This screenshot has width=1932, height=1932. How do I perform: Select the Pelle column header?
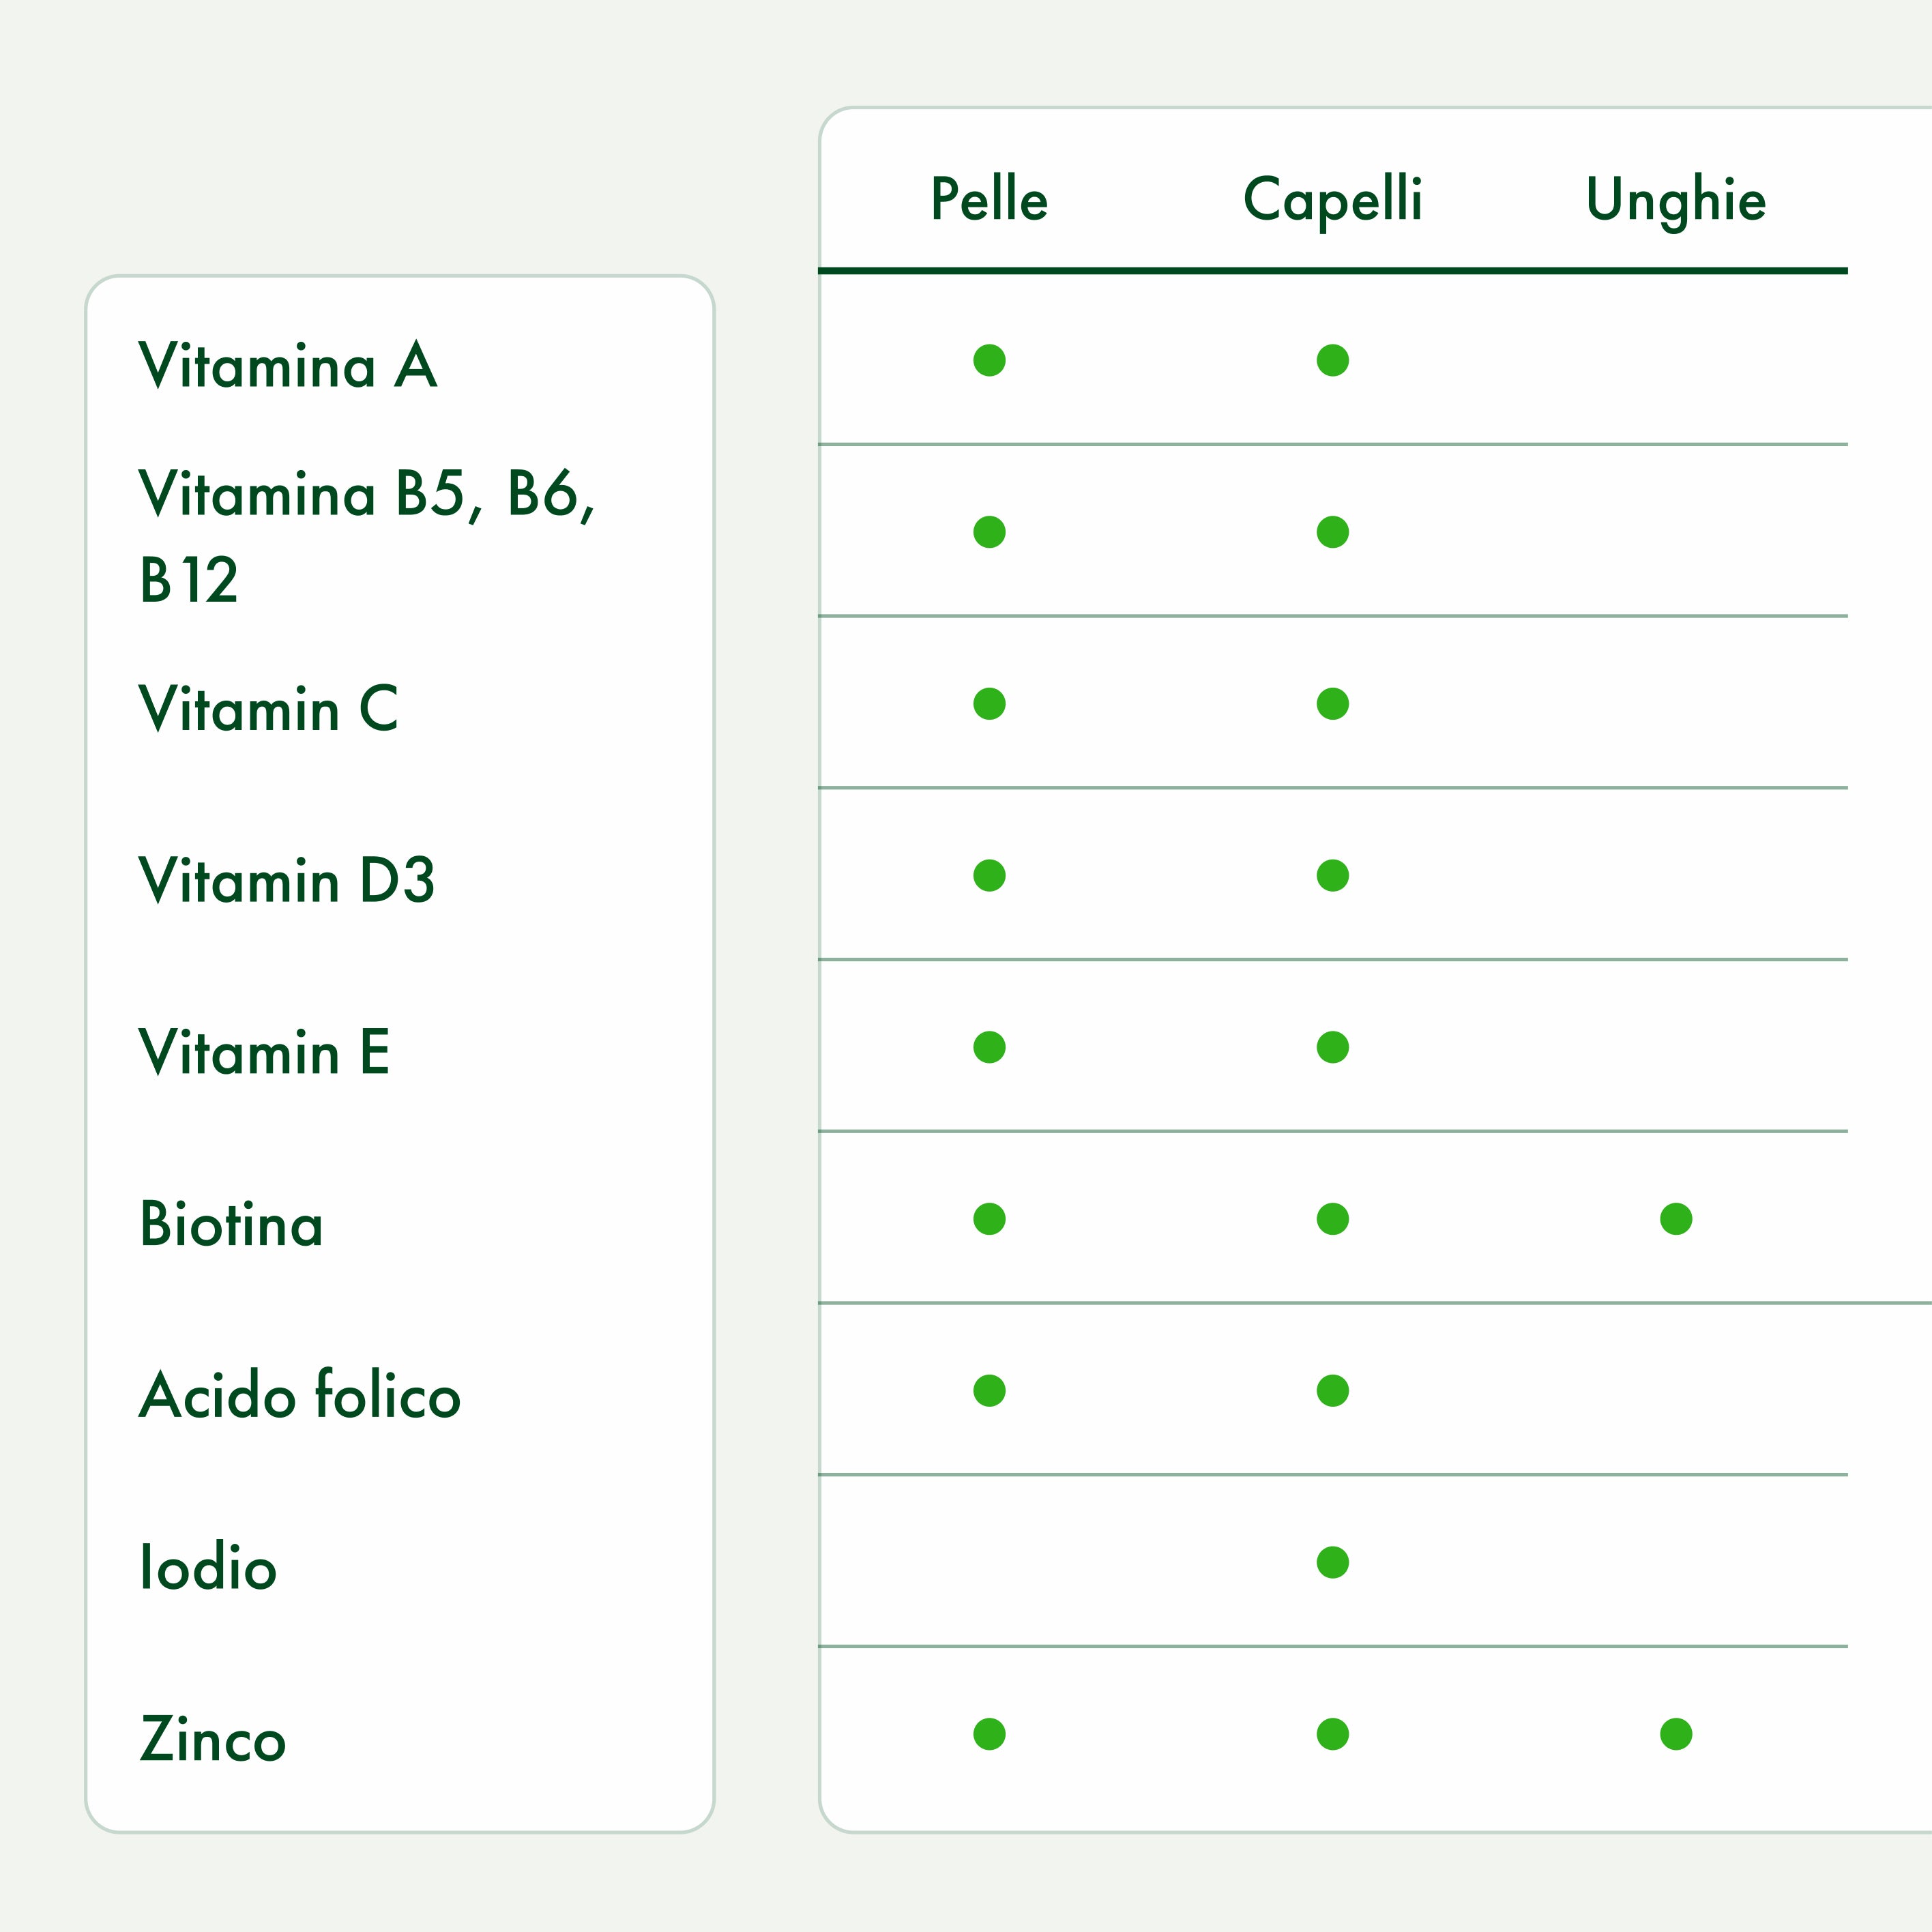[x=989, y=199]
